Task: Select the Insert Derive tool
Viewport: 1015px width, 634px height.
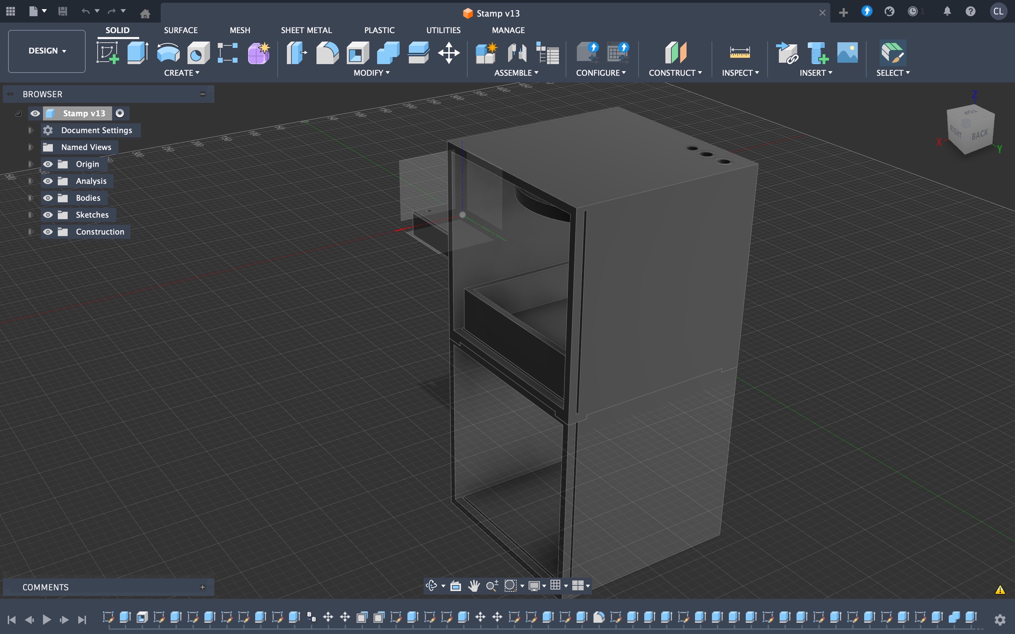Action: (x=787, y=53)
